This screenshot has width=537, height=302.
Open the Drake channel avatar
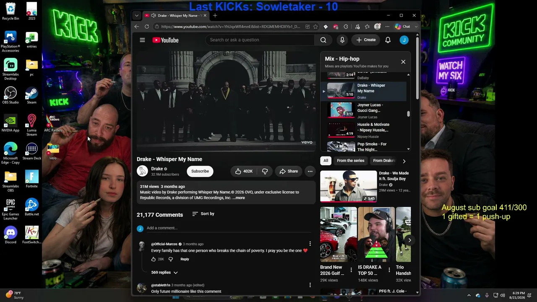click(143, 171)
